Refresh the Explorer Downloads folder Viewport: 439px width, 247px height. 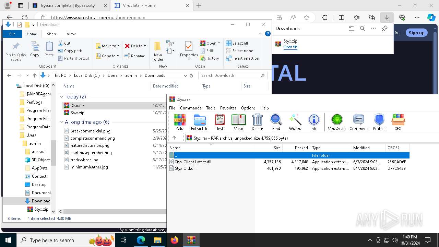click(x=191, y=75)
